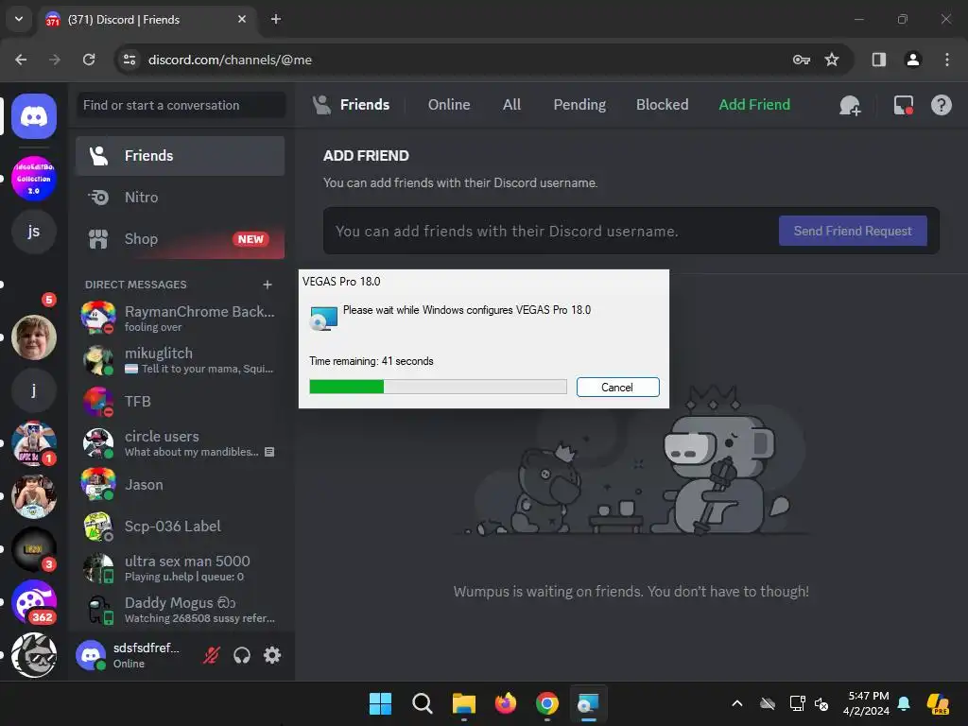Open the 'j' server icon

pyautogui.click(x=34, y=390)
